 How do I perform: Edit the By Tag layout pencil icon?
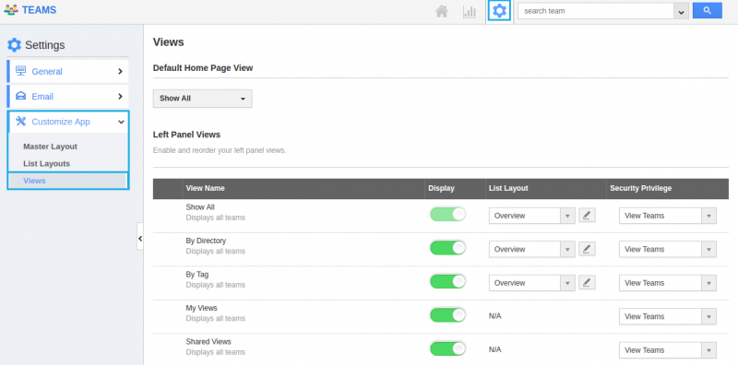(x=587, y=283)
